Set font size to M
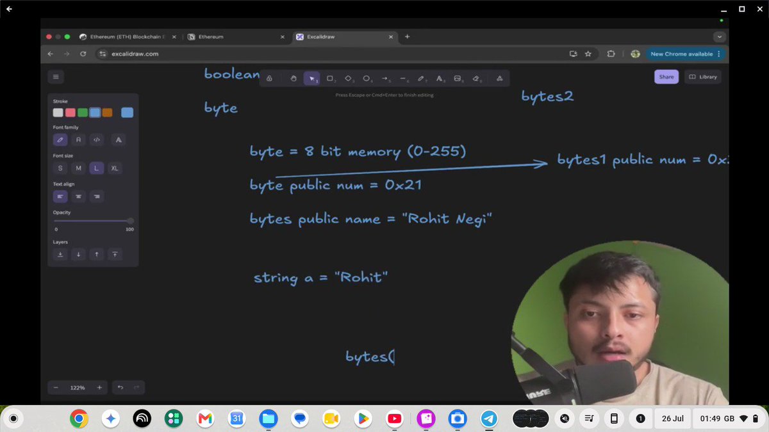 point(79,168)
